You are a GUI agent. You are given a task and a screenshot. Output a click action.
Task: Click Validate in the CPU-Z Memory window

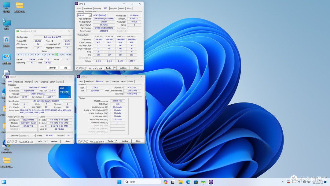pyautogui.click(x=125, y=141)
